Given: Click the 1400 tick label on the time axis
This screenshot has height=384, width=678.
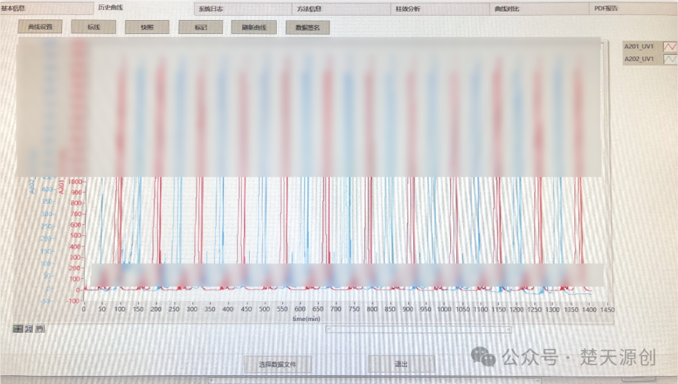Looking at the screenshot, I should tap(589, 310).
